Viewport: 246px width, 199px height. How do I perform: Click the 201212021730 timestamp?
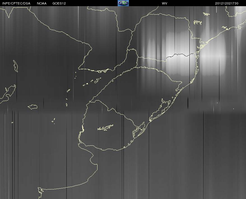[x=227, y=3]
